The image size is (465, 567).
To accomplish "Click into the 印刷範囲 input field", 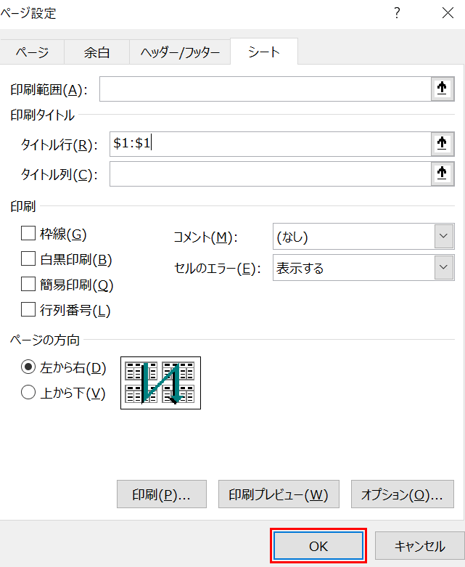I will coord(266,89).
